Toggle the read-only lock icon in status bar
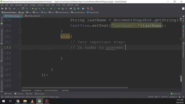 click(180, 97)
